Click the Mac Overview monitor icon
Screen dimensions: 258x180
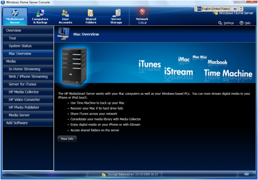tap(63, 34)
